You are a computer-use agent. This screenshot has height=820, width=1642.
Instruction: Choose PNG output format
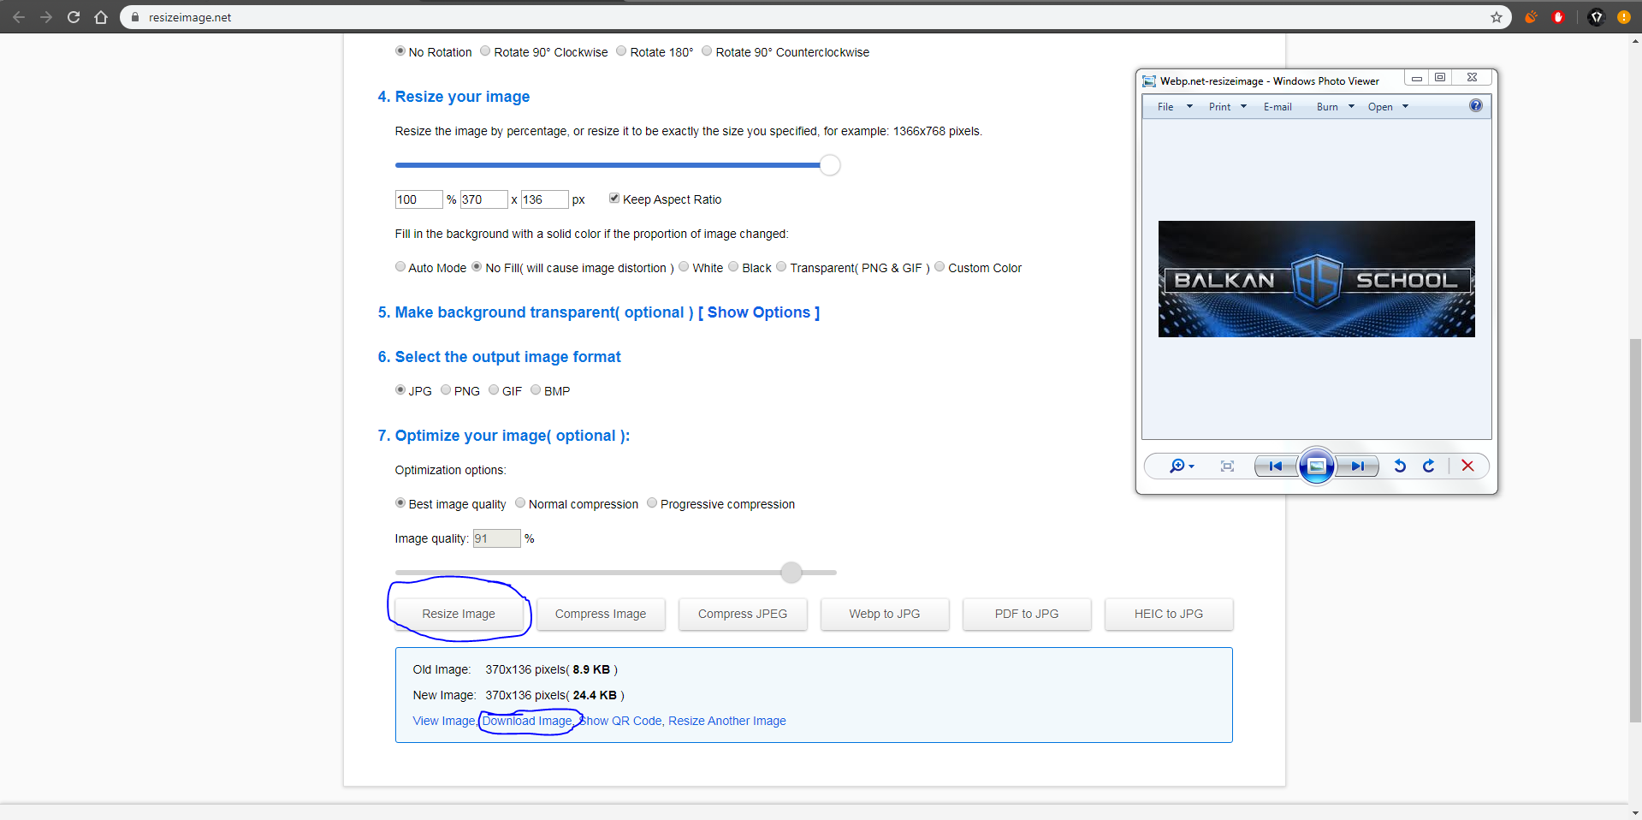click(446, 390)
